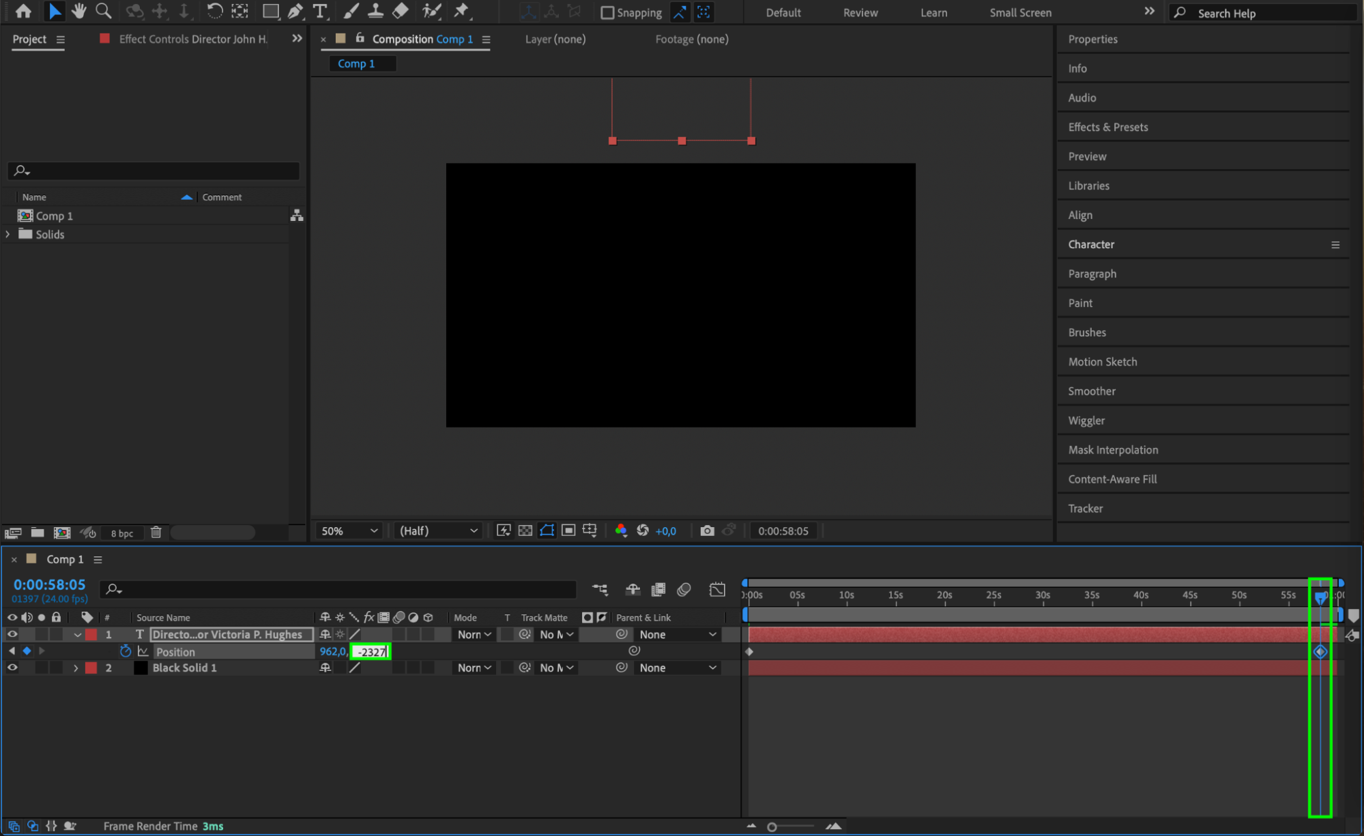This screenshot has height=836, width=1364.
Task: Switch to Effect Controls tab
Action: (x=192, y=39)
